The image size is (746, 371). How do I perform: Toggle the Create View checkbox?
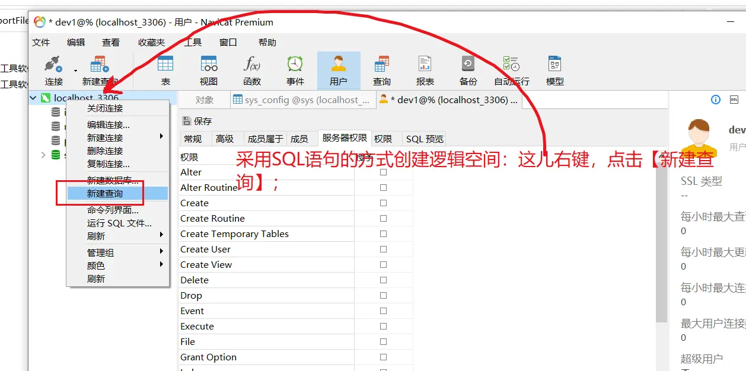pyautogui.click(x=383, y=264)
